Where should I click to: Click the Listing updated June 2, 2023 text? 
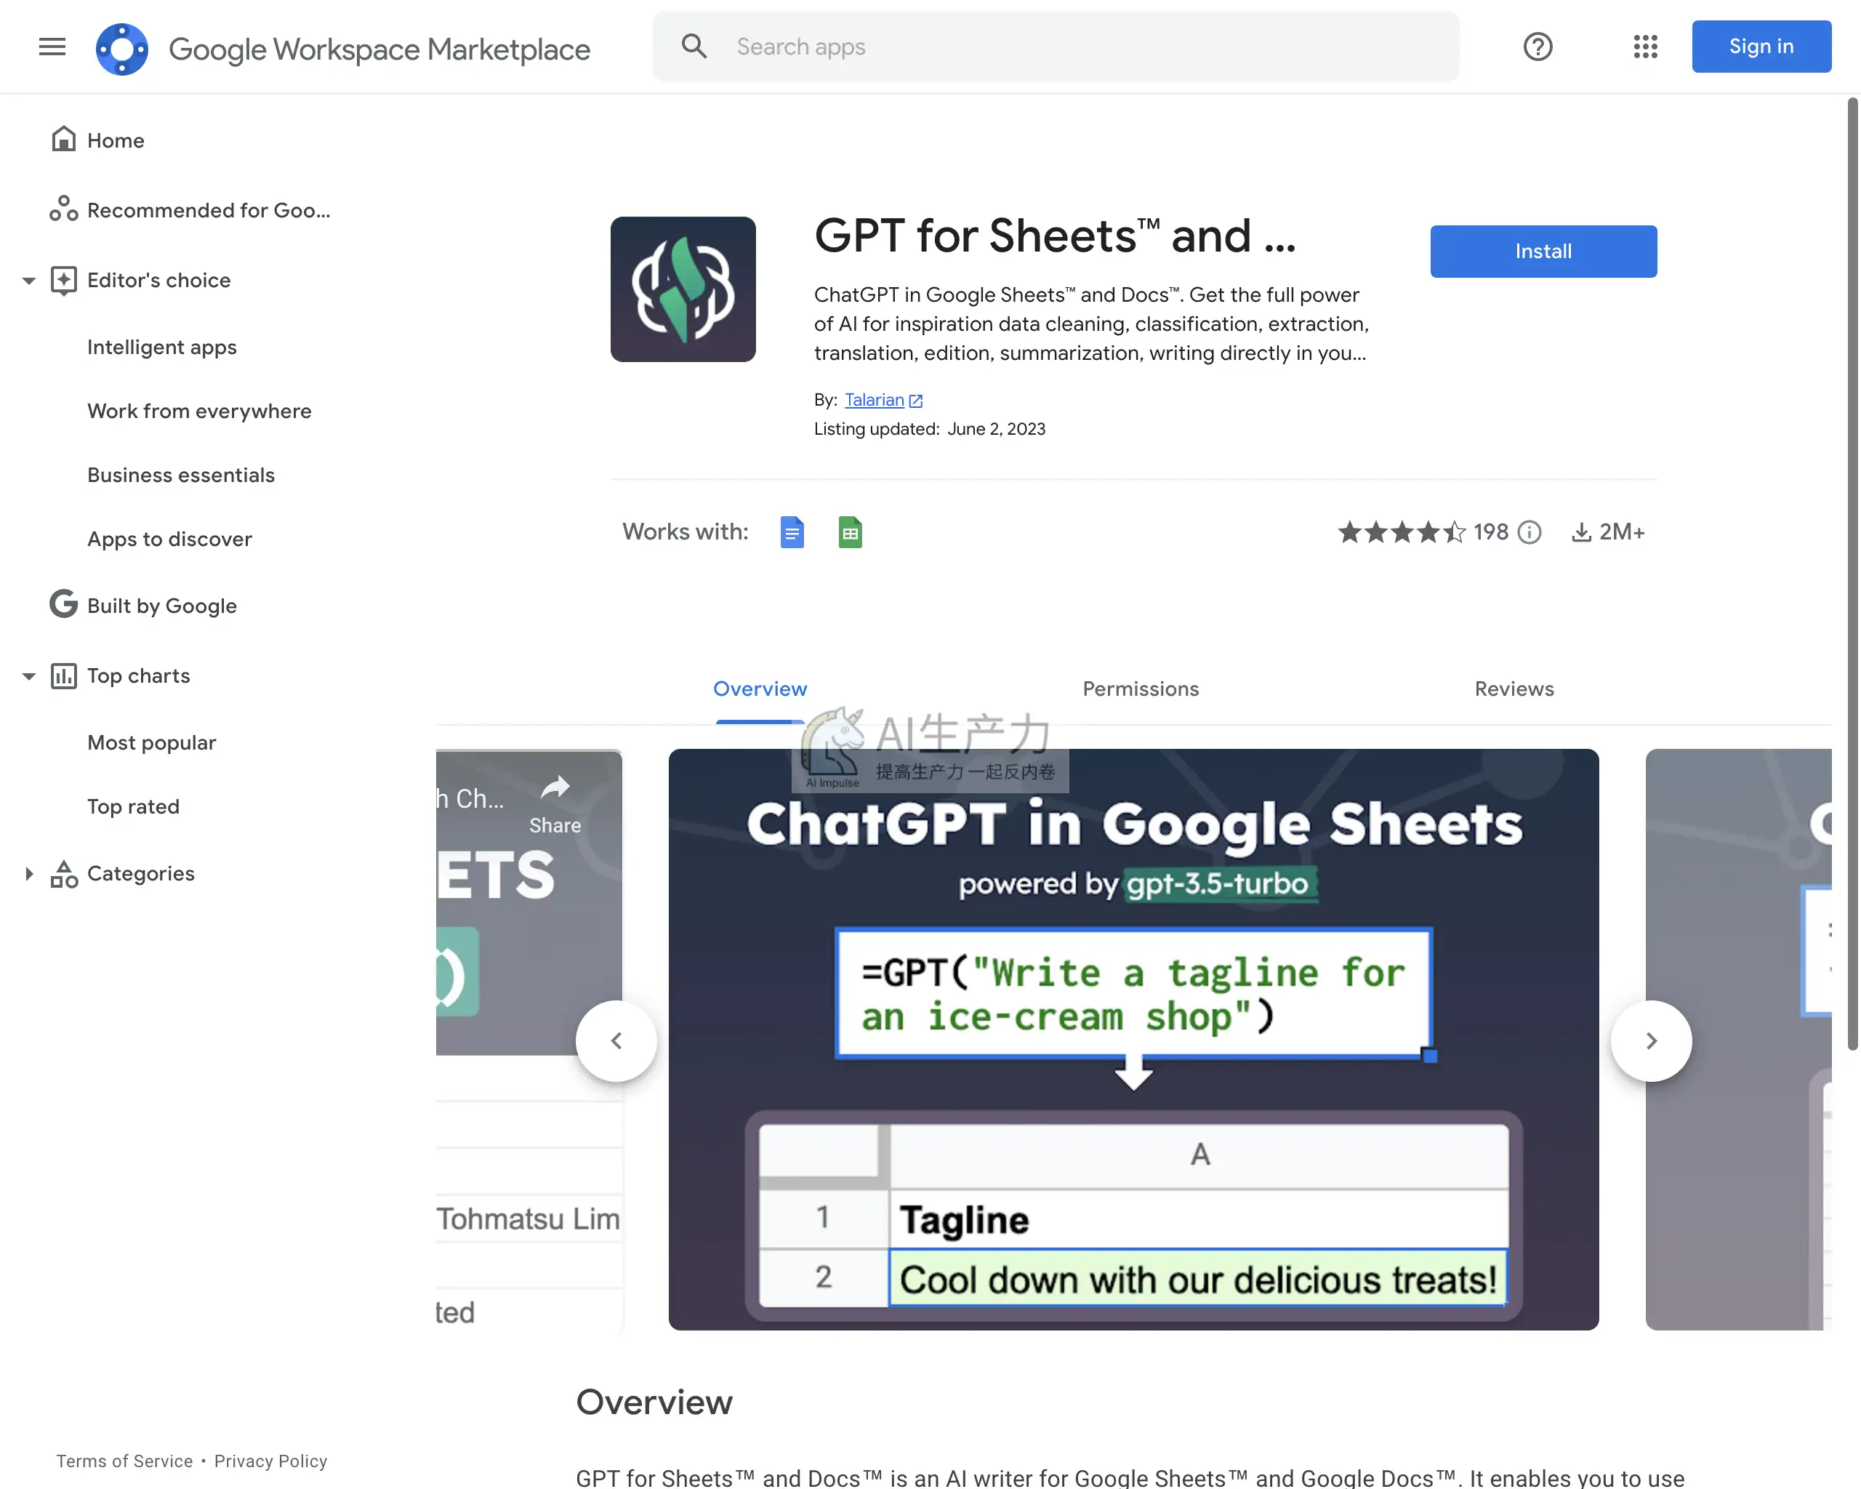(930, 429)
